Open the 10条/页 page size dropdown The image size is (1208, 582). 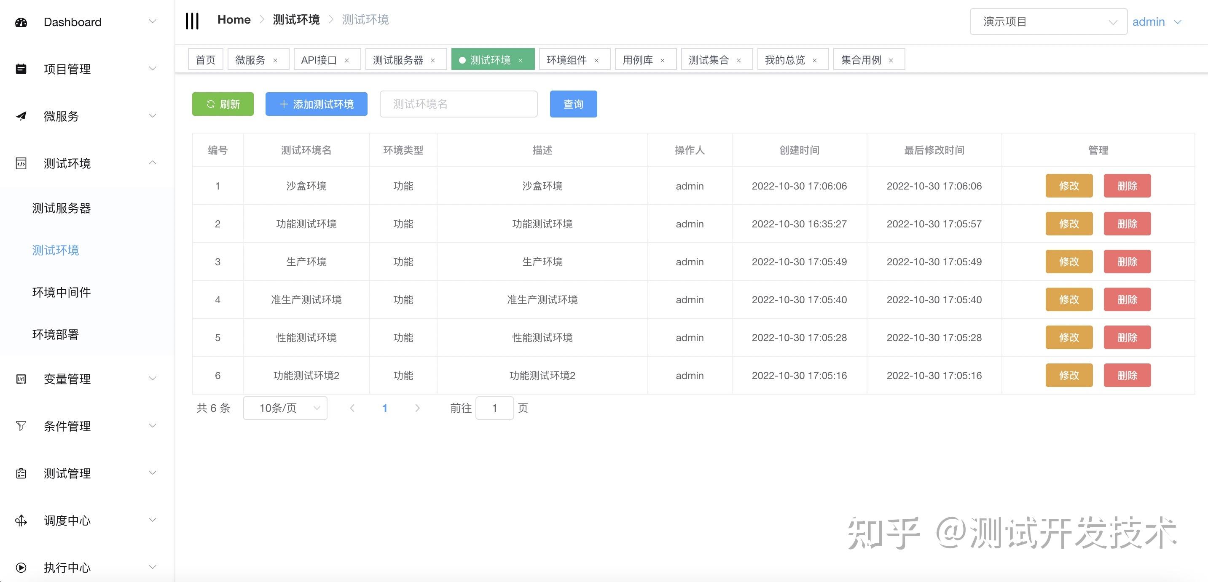285,408
